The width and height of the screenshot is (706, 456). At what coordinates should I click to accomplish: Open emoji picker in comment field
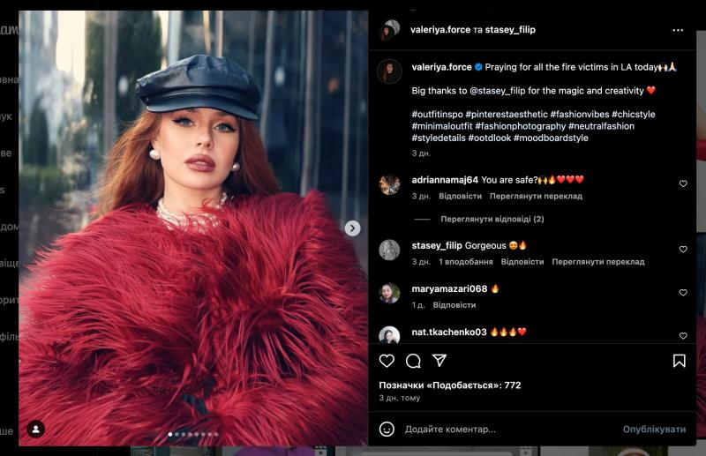pyautogui.click(x=387, y=429)
